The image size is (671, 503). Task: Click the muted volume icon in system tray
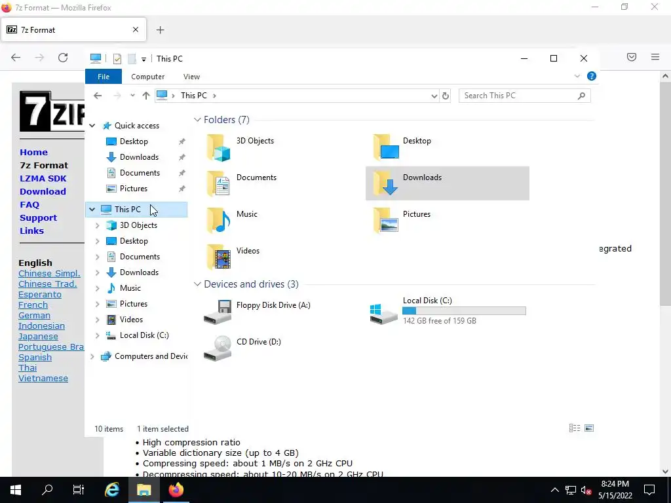pos(586,490)
